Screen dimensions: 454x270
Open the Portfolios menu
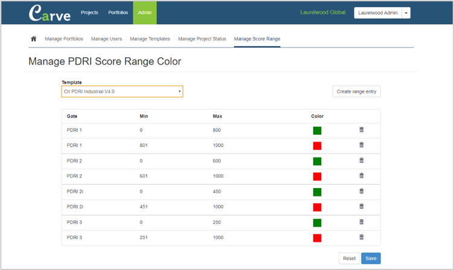(x=118, y=13)
